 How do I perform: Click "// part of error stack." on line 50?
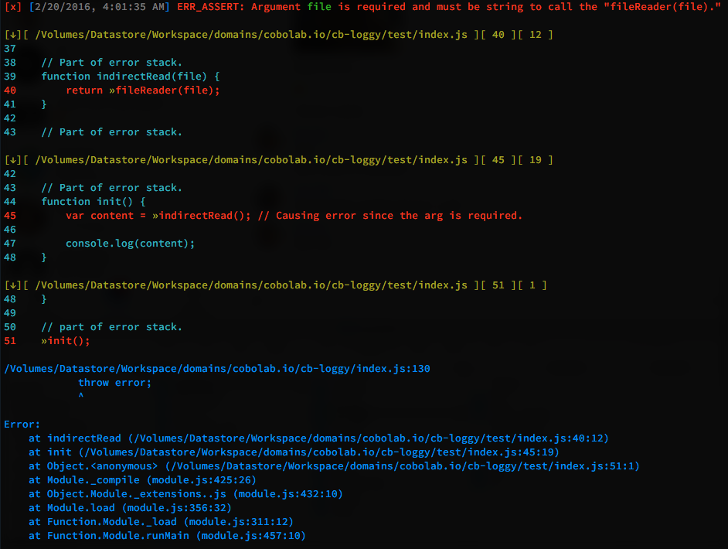point(111,327)
